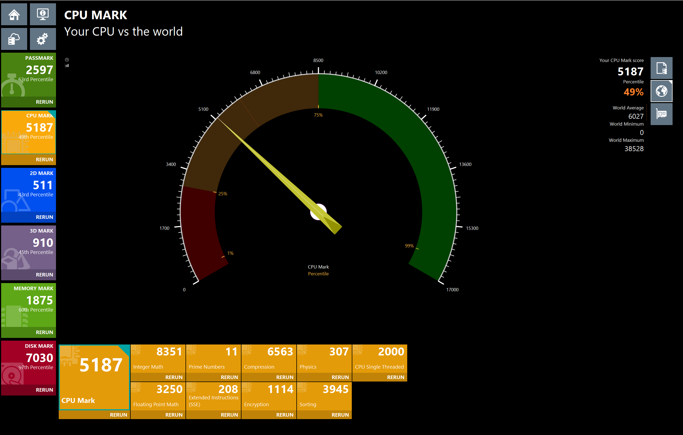Viewport: 683px width, 435px height.
Task: Select the Compression 6563 tile
Action: (x=269, y=358)
